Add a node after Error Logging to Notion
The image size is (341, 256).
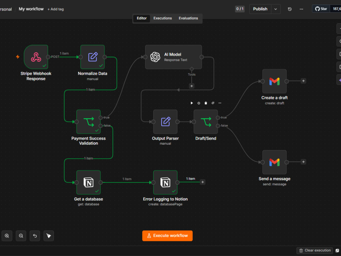click(203, 182)
